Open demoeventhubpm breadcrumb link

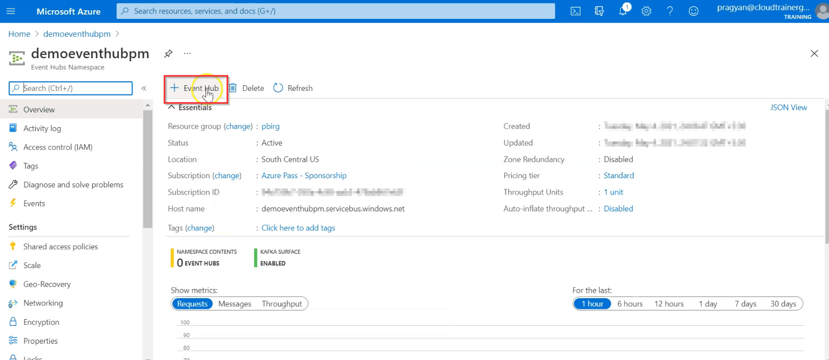[x=77, y=34]
